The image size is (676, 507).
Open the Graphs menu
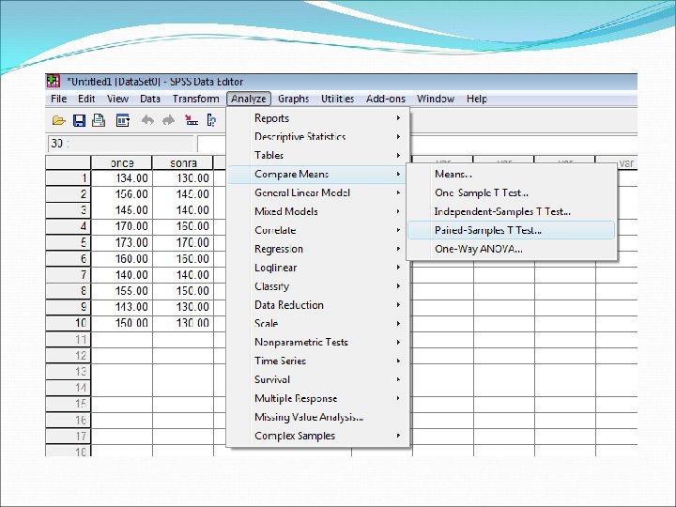tap(294, 99)
